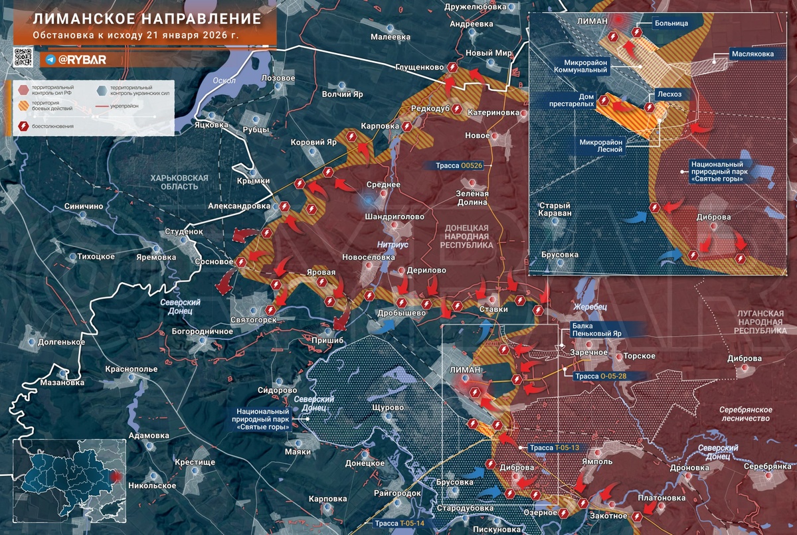The image size is (797, 535).
Task: Click the 'Дроновка' town label
Action: tap(689, 468)
